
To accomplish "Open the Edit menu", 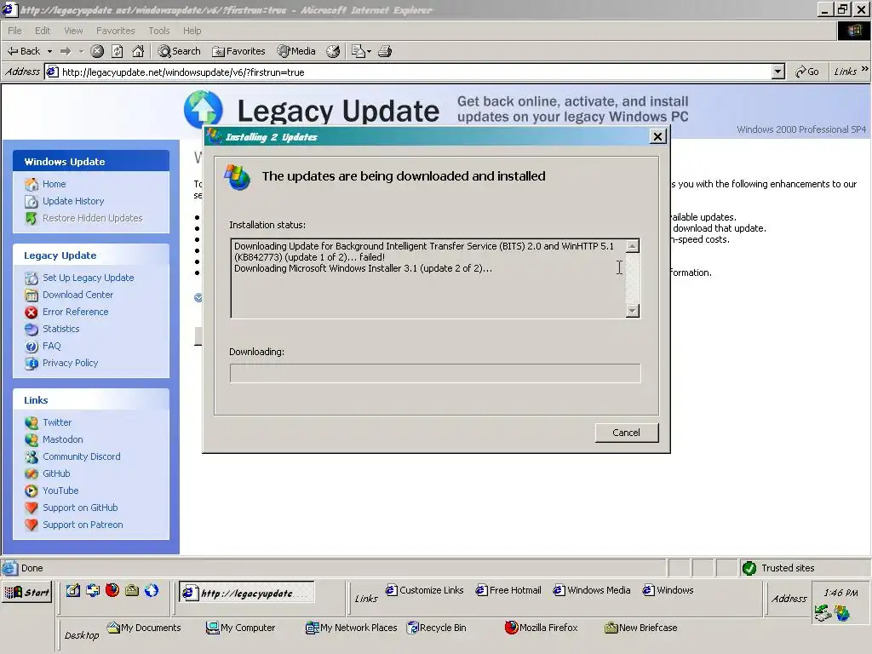I will (43, 31).
